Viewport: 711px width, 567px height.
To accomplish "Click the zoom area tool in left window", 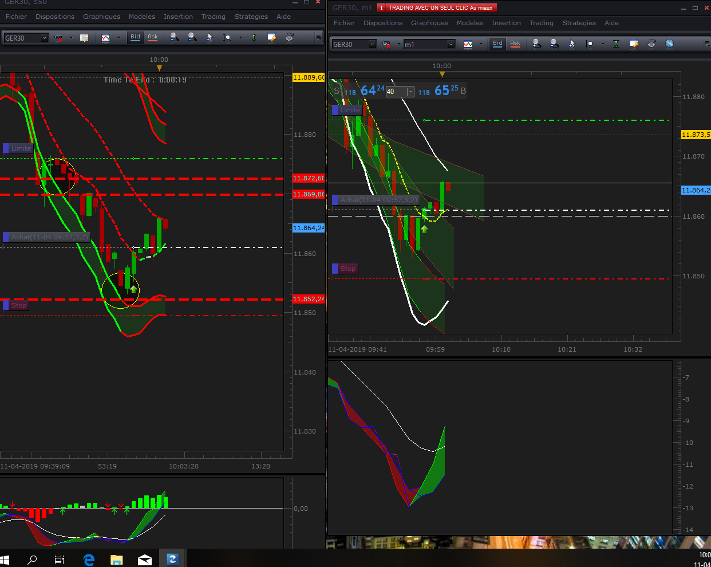I will pyautogui.click(x=227, y=38).
